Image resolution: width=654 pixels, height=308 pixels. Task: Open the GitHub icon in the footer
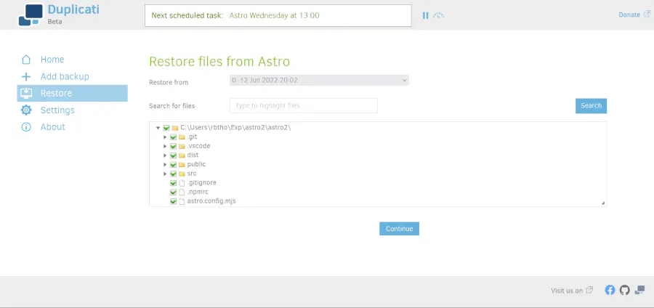coord(624,290)
